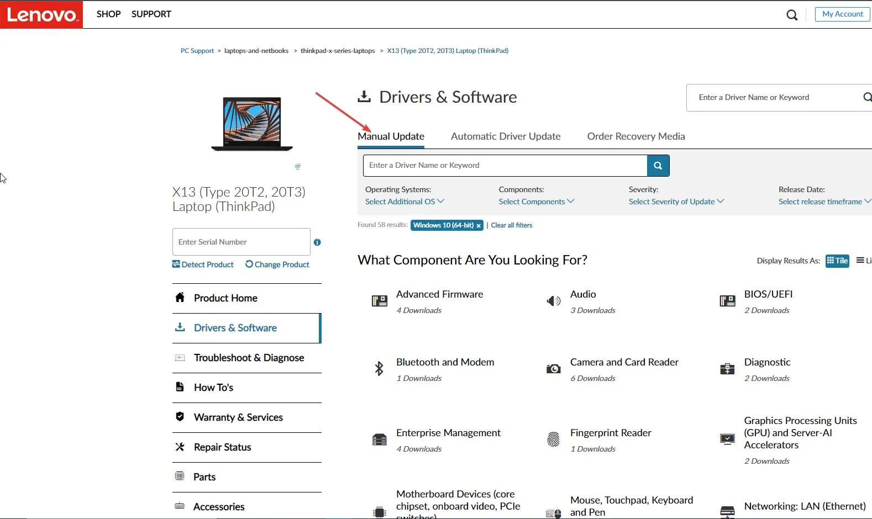This screenshot has width=872, height=519.
Task: Click the Bluetooth icon
Action: 379,368
